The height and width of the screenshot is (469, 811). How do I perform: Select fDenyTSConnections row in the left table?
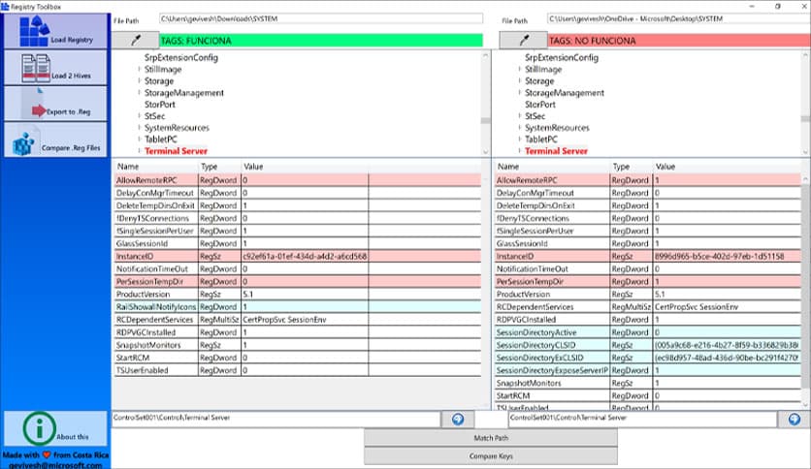[x=298, y=218]
